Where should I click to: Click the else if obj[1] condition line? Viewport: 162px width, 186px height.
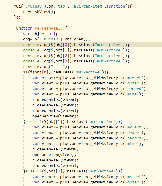73,122
